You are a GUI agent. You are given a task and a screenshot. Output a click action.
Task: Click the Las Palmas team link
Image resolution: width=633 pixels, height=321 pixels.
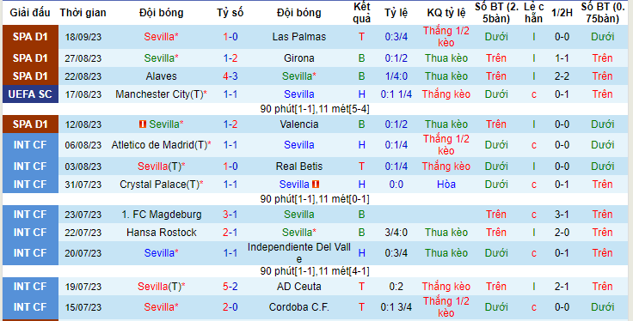(299, 37)
